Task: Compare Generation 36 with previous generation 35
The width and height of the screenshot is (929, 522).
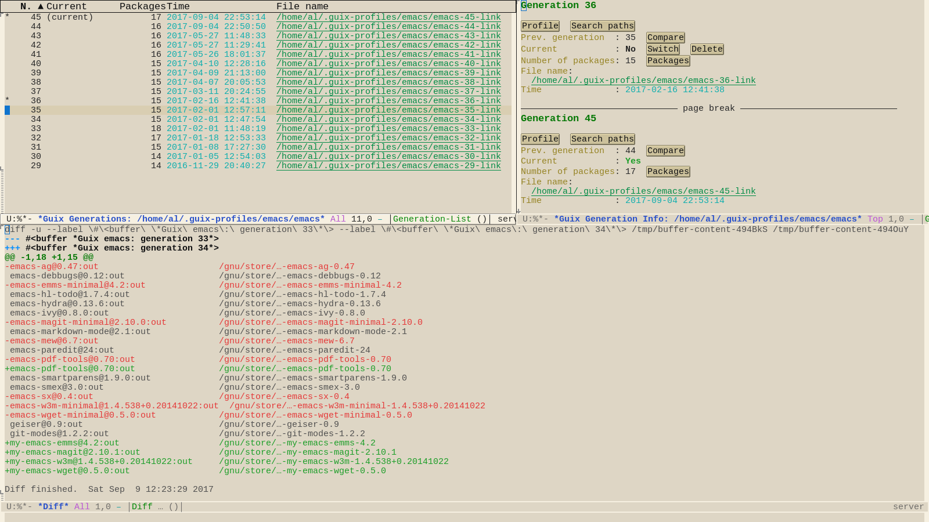Action: [x=665, y=38]
